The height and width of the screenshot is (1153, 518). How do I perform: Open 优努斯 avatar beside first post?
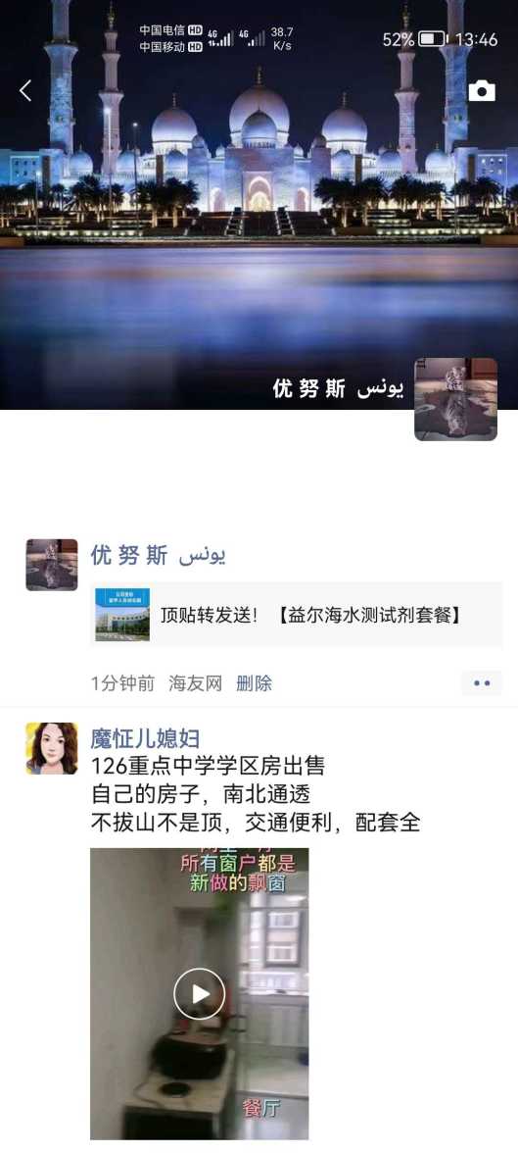click(x=52, y=565)
